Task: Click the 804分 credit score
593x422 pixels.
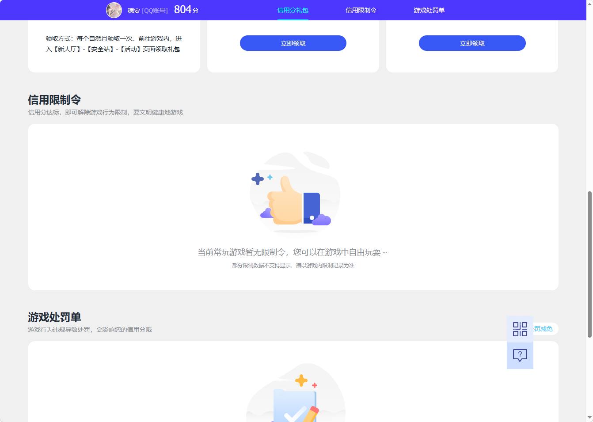Action: [186, 10]
